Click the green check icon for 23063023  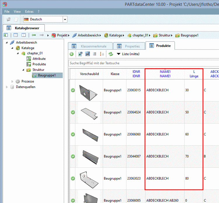tap(73, 178)
